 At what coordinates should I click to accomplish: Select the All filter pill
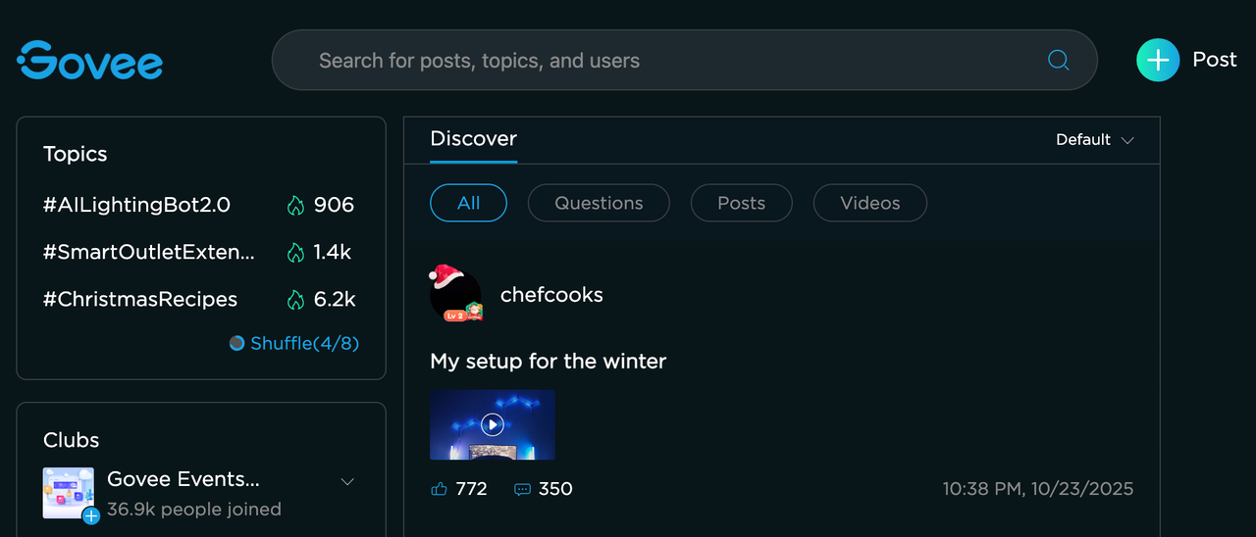click(468, 203)
